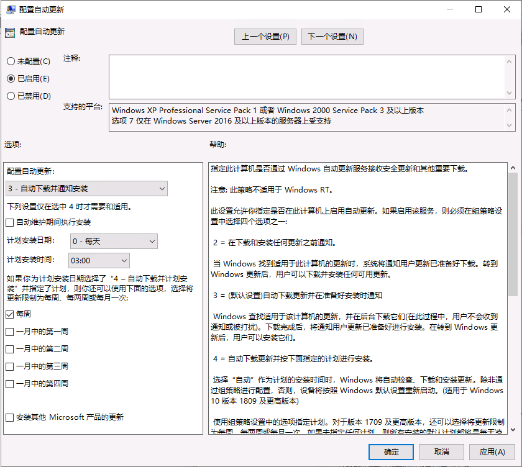Open the 配置自动更新 dropdown showing 3 - 自动下载并通知安装

point(86,189)
